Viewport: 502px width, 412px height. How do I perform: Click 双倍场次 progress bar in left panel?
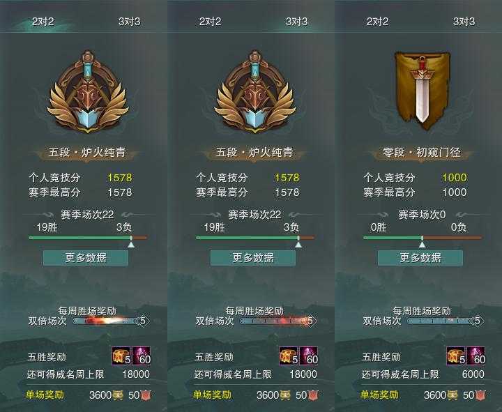click(110, 321)
